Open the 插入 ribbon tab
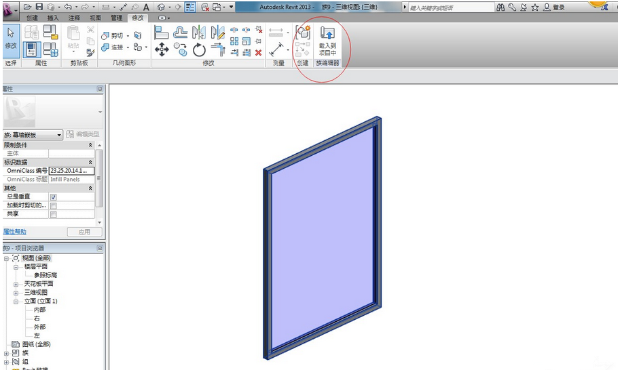Screen dimensions: 620x370 coord(53,18)
